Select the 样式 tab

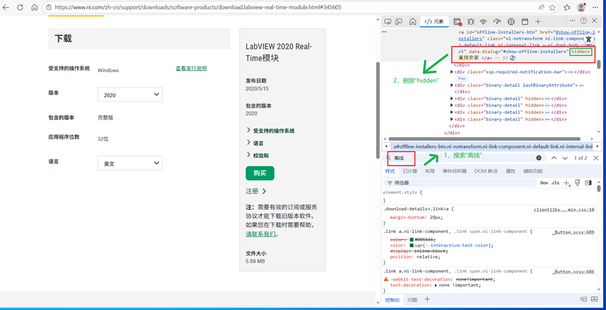pyautogui.click(x=390, y=171)
